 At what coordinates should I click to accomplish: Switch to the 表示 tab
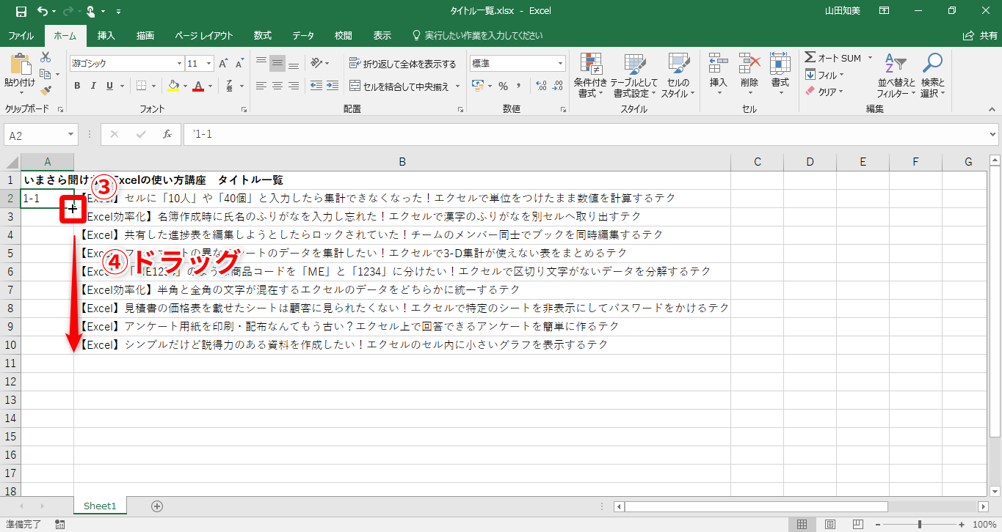click(x=382, y=35)
